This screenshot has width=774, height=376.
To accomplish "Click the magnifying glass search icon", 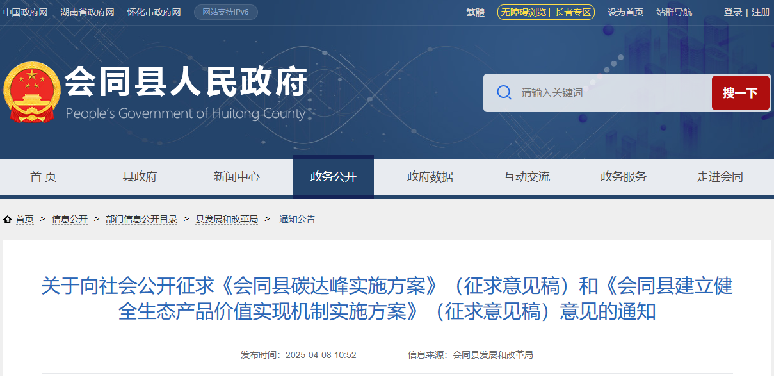I will (x=504, y=93).
